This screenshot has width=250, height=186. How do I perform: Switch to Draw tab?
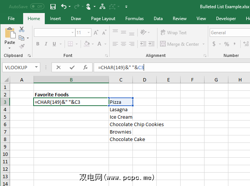coord(76,19)
